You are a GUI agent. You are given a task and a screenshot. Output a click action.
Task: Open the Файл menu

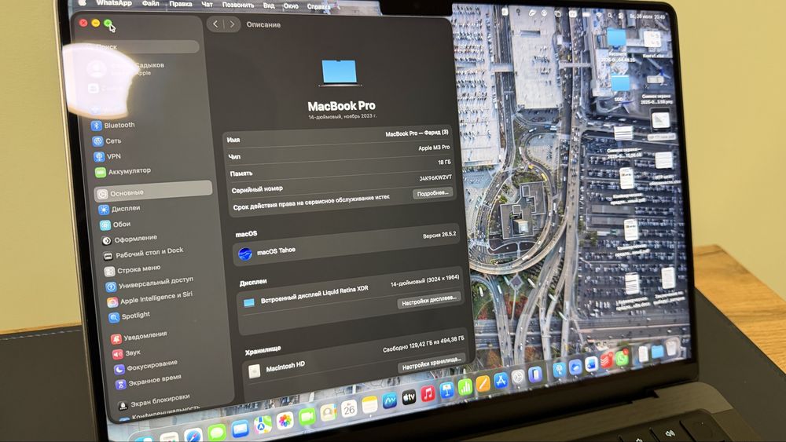[151, 3]
